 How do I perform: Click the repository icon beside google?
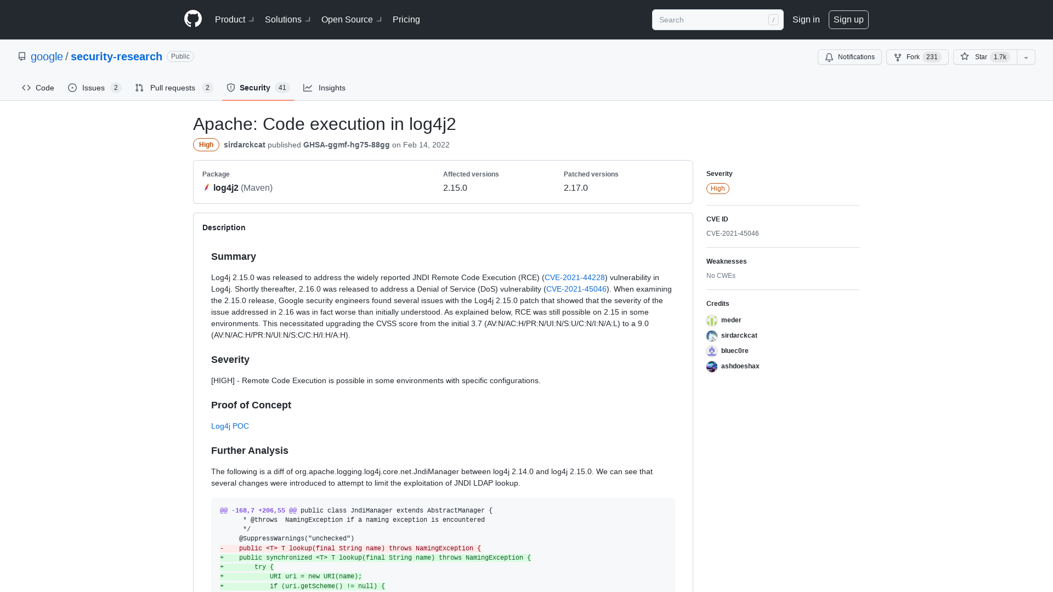click(x=22, y=56)
